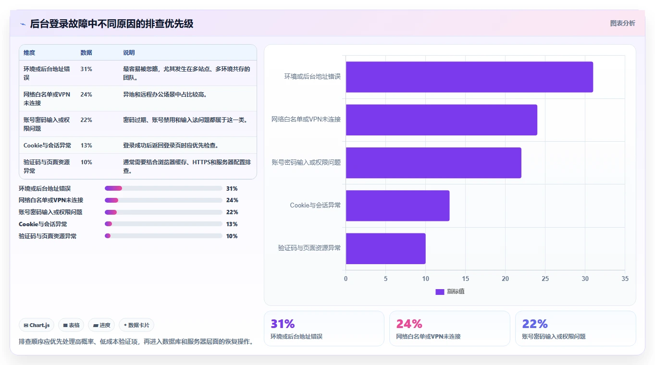
Task: Open the 24% data card
Action: [449, 328]
